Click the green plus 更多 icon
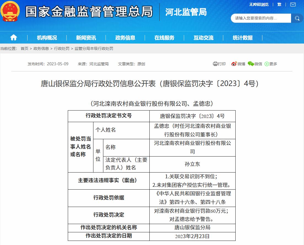Image resolution: width=304 pixels, height=245 pixels. (267, 64)
